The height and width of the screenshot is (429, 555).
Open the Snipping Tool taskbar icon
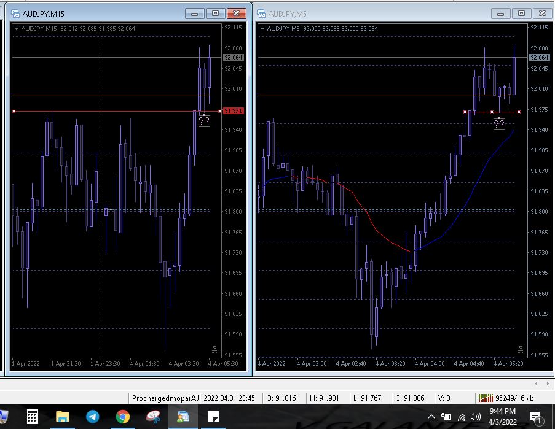point(153,417)
